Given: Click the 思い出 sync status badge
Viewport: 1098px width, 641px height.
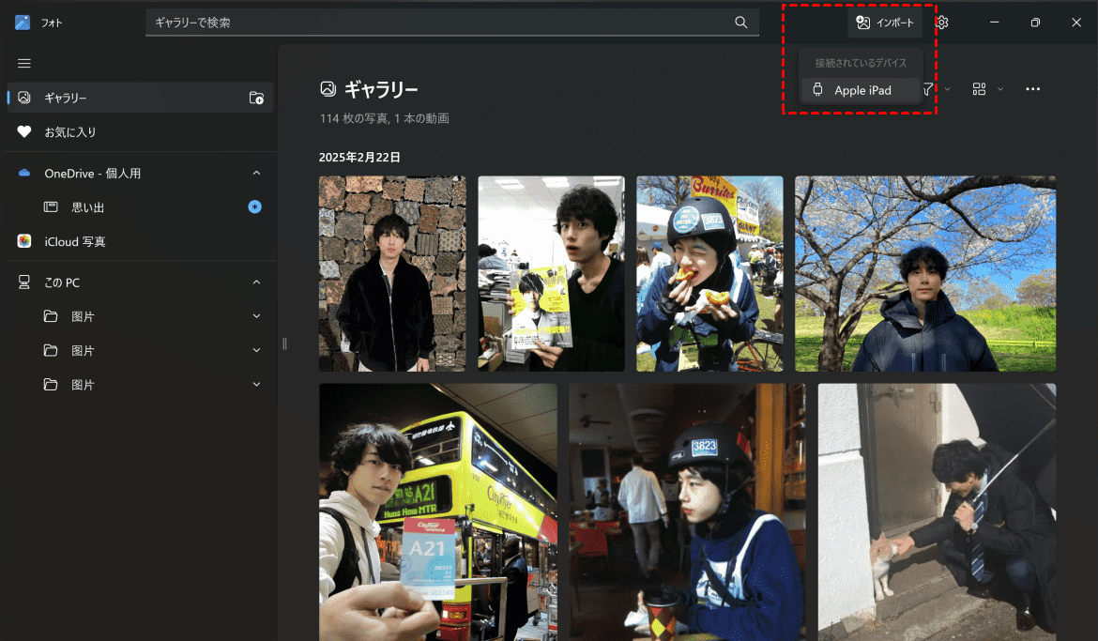Looking at the screenshot, I should click(x=254, y=206).
